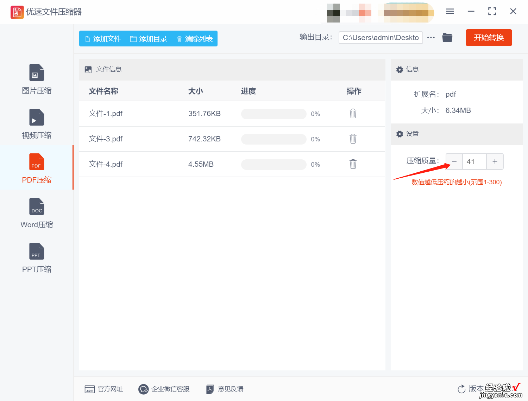Open the hamburger menu in title bar
The width and height of the screenshot is (528, 401).
point(450,11)
